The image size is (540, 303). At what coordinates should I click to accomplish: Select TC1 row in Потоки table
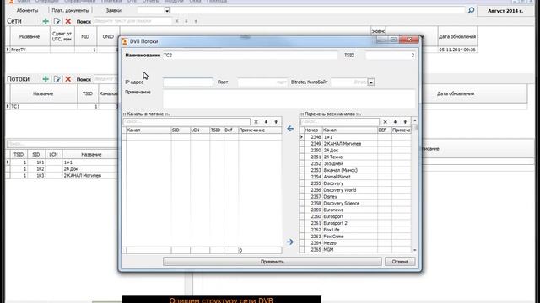[62, 107]
